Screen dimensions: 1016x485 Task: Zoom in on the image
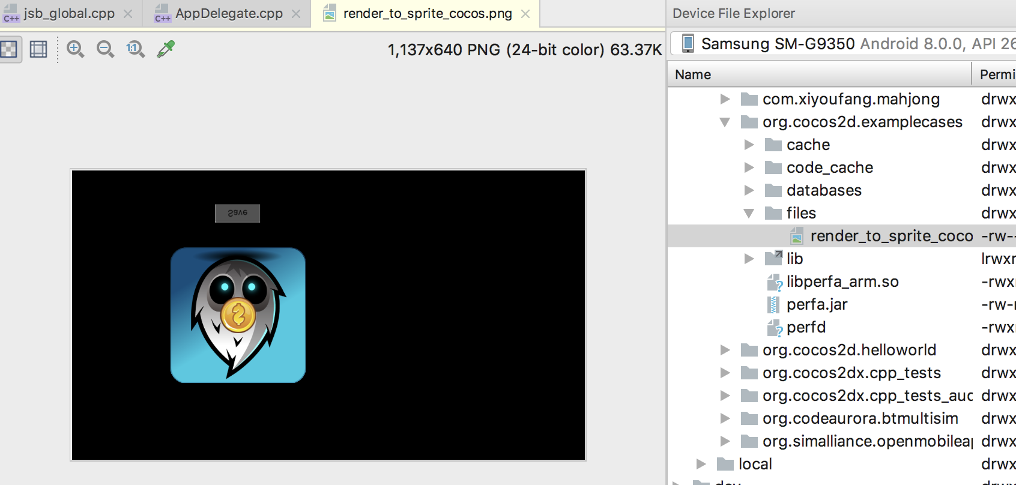click(75, 49)
